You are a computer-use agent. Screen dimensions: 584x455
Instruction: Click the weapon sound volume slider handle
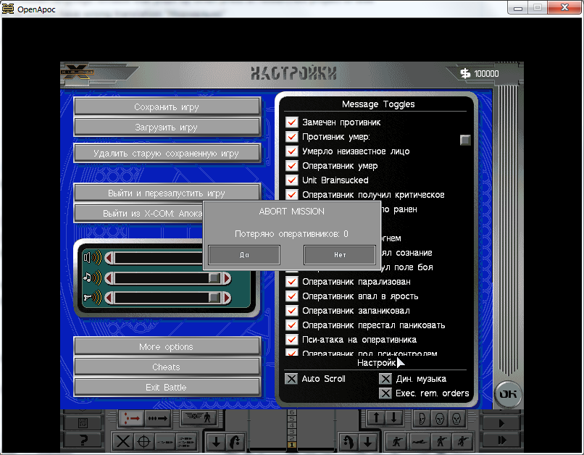214,298
